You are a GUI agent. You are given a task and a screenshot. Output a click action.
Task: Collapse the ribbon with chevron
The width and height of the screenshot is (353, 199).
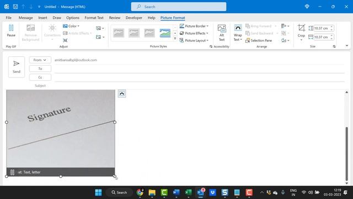click(347, 45)
